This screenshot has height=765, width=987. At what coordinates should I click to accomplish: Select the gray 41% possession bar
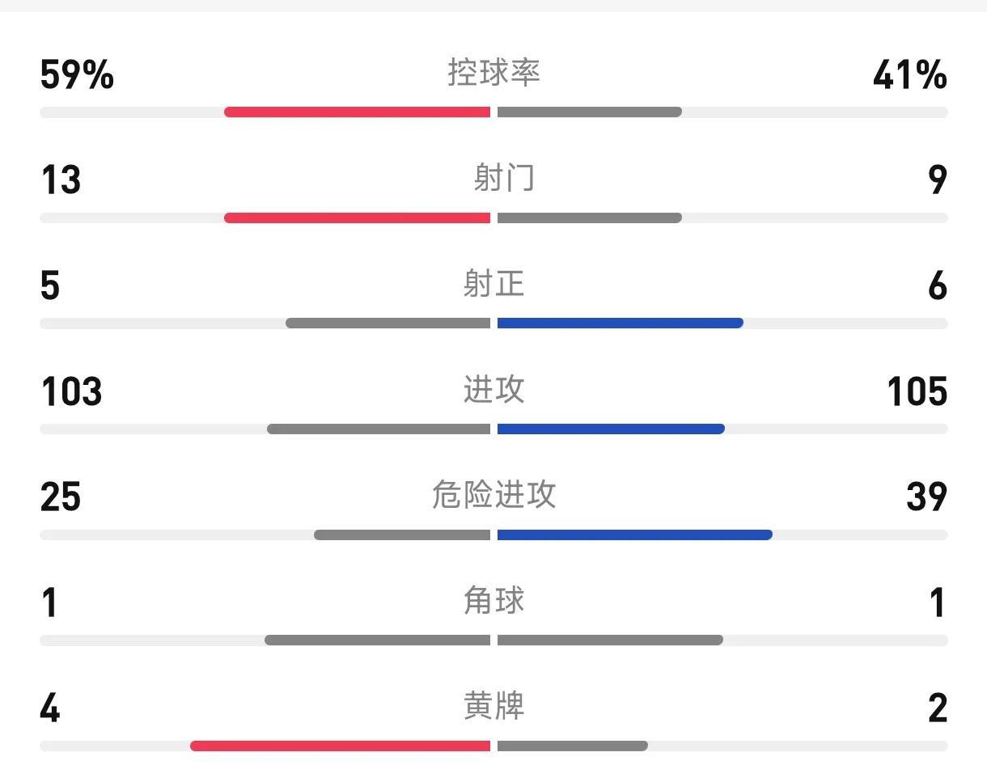tap(590, 112)
